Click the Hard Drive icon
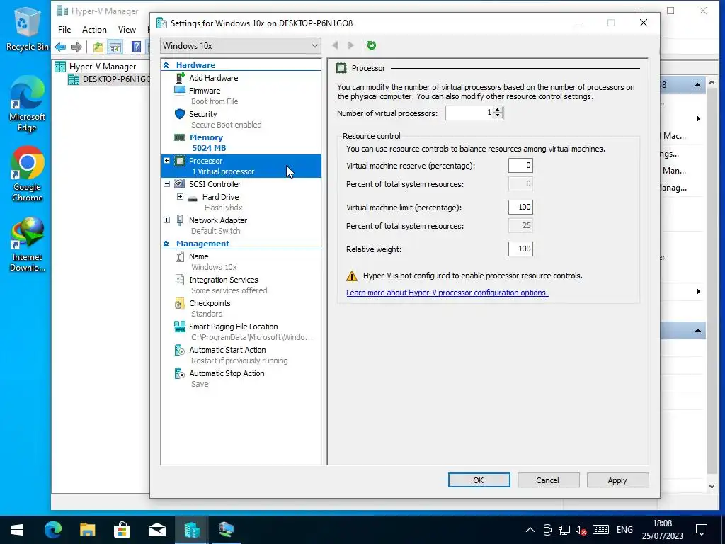The width and height of the screenshot is (725, 544). click(x=193, y=198)
